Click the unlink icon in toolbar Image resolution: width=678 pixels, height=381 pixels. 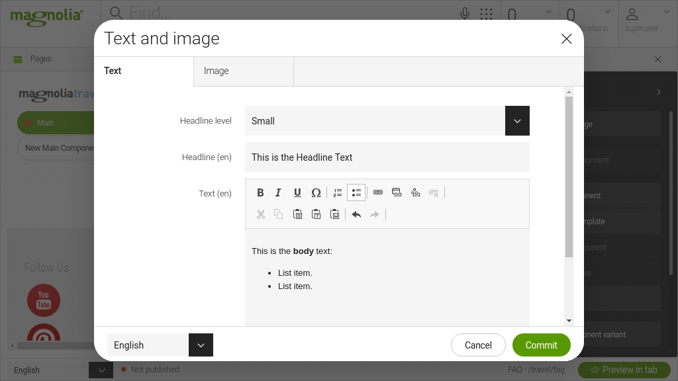[x=434, y=192]
